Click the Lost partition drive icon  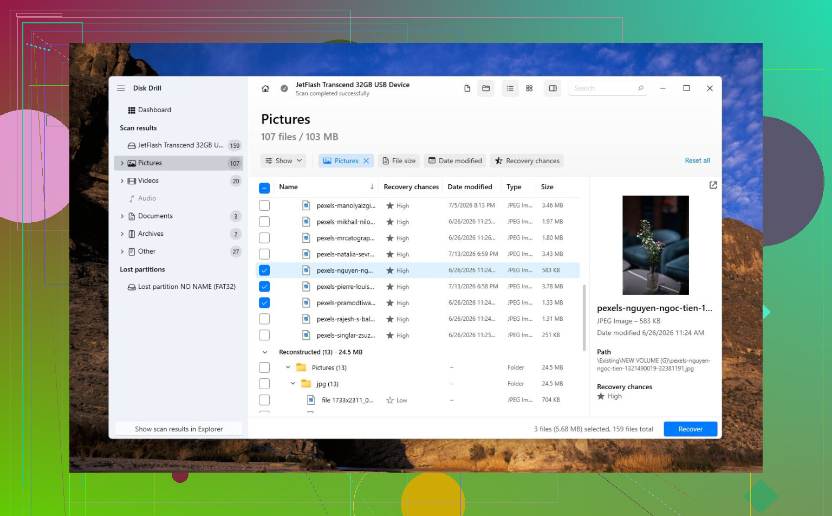point(132,287)
